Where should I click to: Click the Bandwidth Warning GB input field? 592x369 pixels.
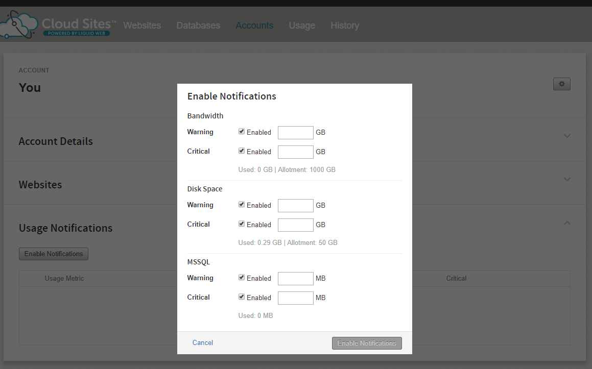point(295,132)
